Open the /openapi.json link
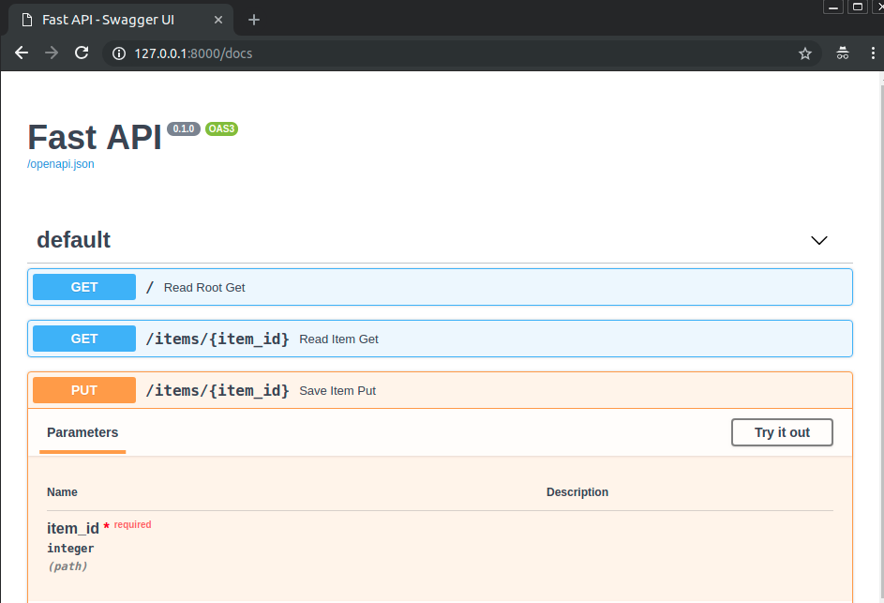Viewport: 884px width, 603px height. pos(60,164)
